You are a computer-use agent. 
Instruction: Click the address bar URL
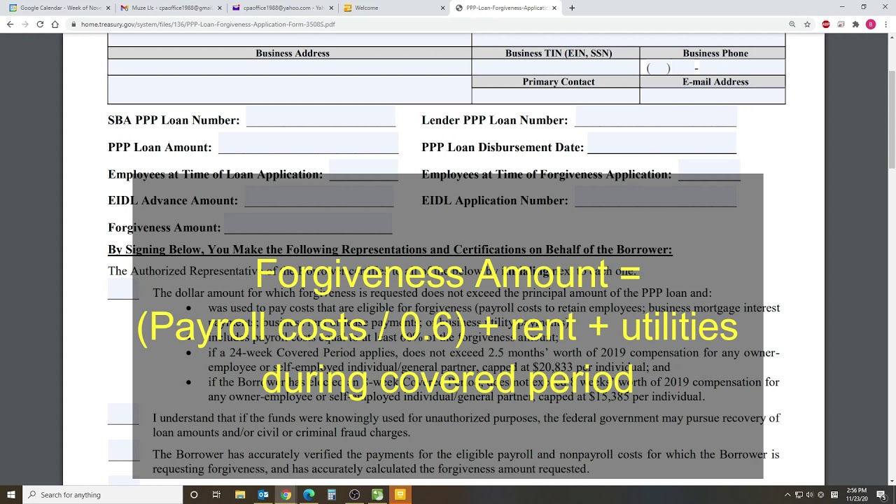pos(208,24)
